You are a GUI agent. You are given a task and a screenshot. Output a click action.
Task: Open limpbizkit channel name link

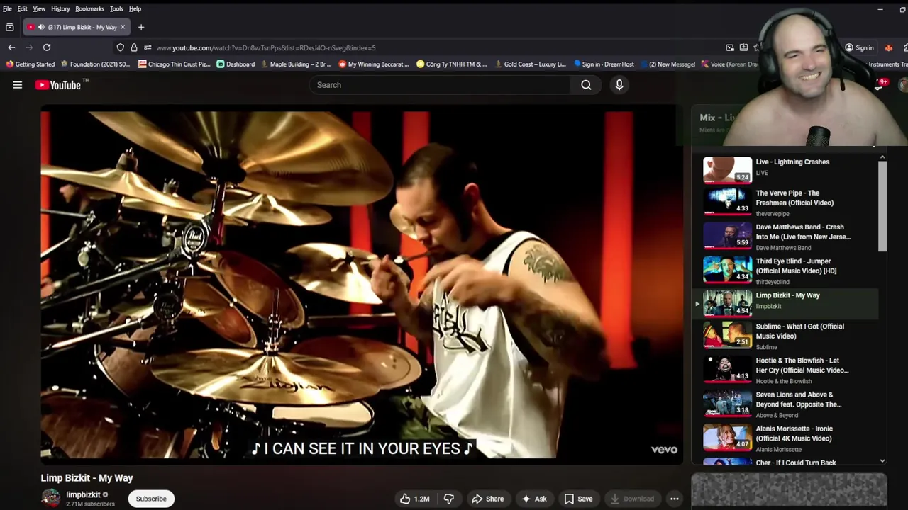pos(83,494)
